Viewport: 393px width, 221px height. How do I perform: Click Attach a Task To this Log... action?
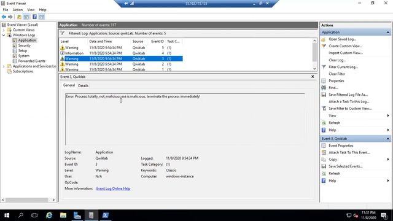[x=349, y=102]
